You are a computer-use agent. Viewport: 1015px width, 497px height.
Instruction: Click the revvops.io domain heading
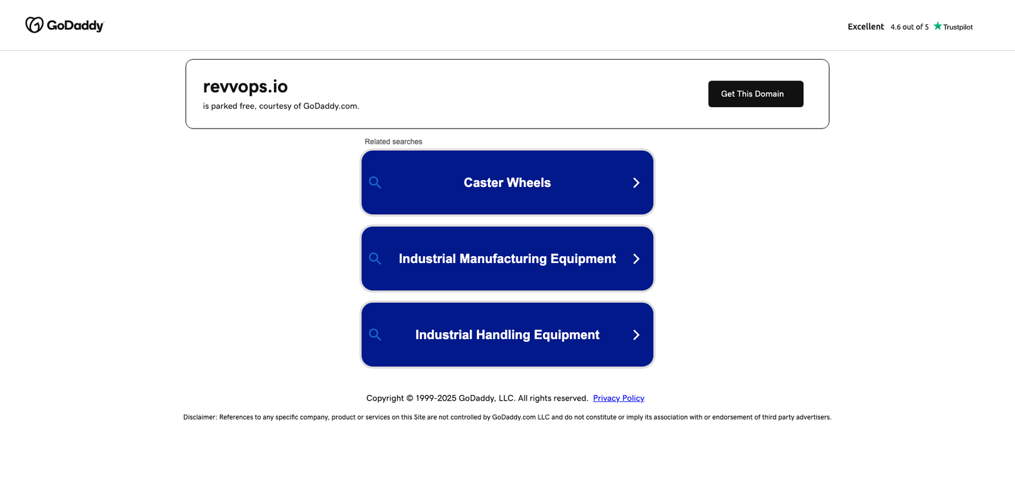click(245, 86)
